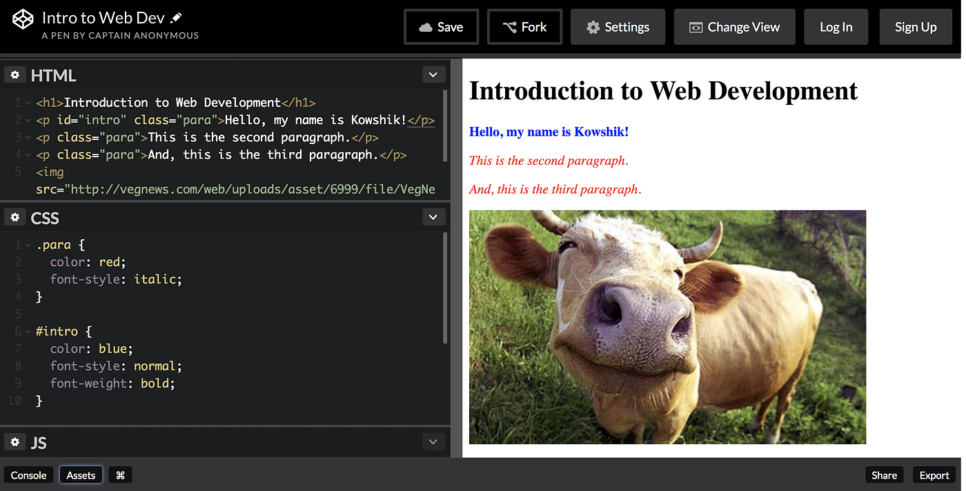Select the red color value in the CSS
The width and height of the screenshot is (966, 491).
tap(110, 261)
